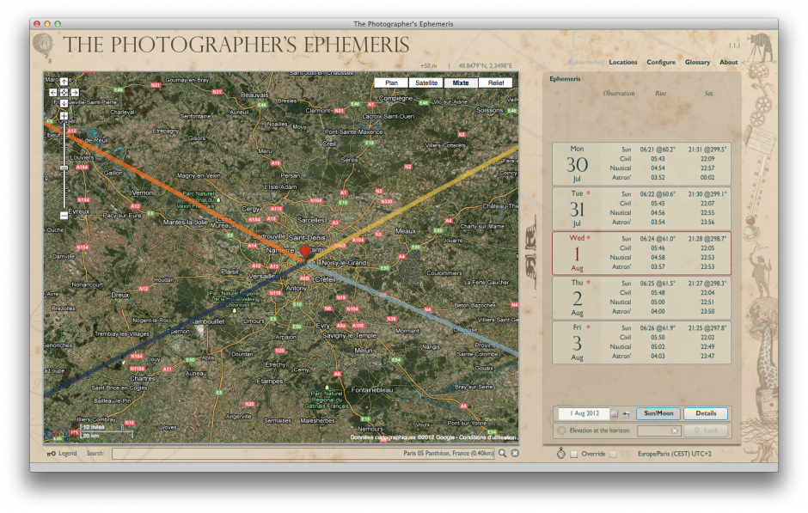Click the 'Paris 05 Panthéon, France (0.40km)' text
808x513 pixels.
point(449,453)
